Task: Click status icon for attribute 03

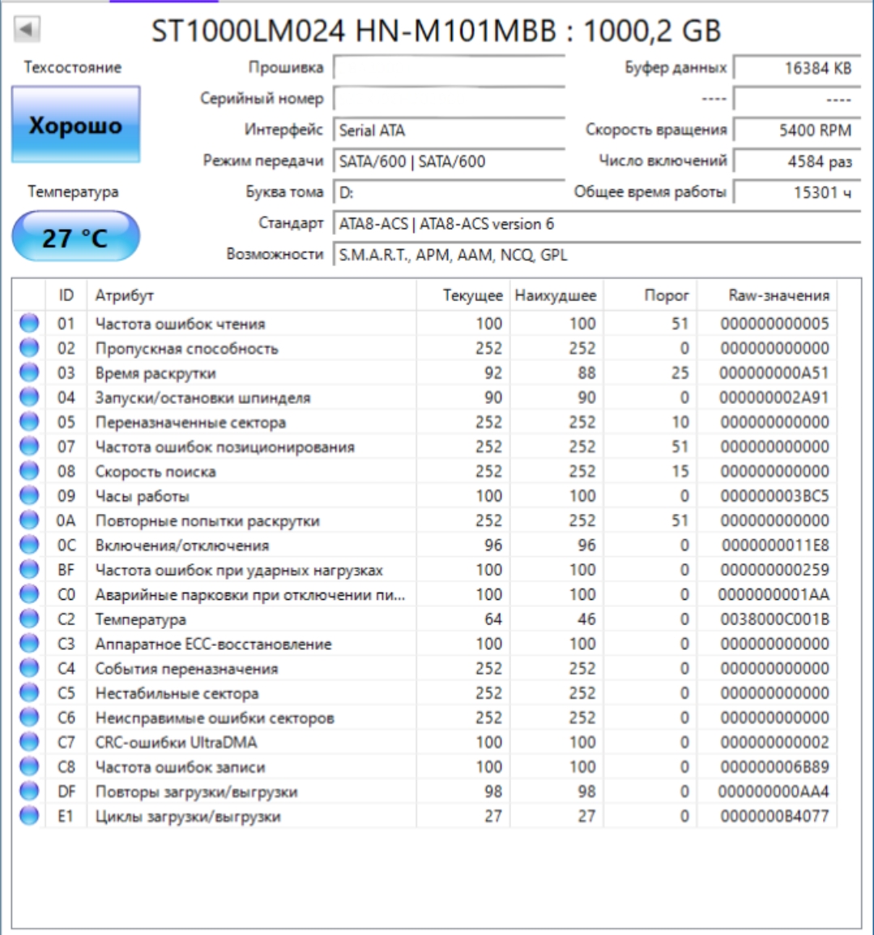Action: pos(28,372)
